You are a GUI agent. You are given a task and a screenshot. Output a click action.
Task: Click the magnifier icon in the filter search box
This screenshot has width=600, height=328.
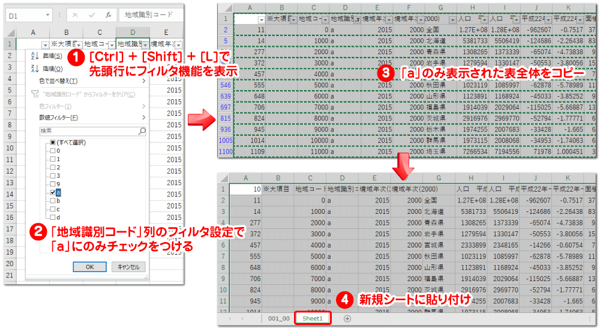click(142, 131)
